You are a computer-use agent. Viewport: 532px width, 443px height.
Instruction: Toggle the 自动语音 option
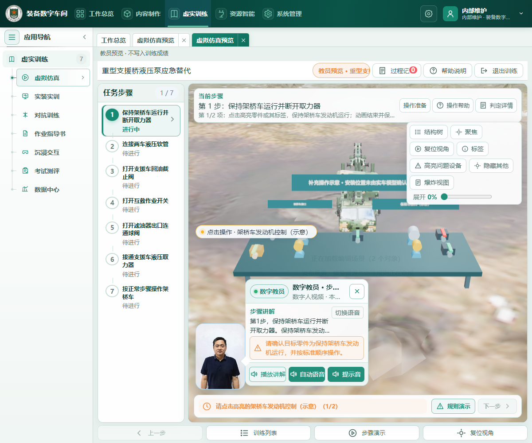(x=307, y=374)
